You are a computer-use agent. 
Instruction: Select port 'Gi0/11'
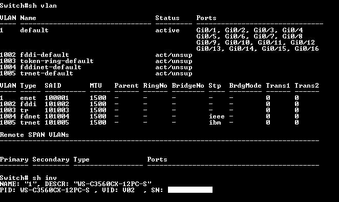(x=270, y=43)
